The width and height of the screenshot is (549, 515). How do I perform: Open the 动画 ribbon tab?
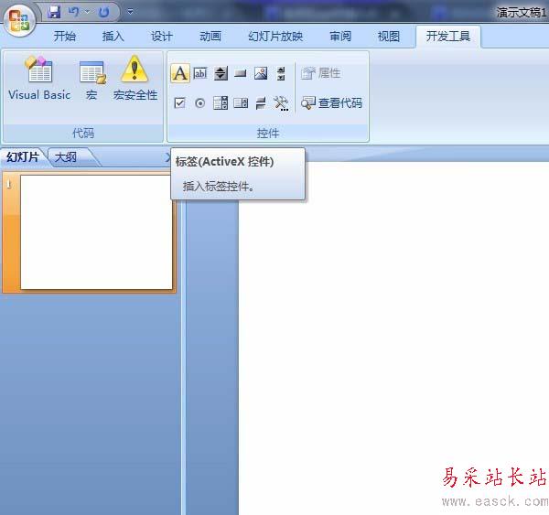tap(210, 36)
